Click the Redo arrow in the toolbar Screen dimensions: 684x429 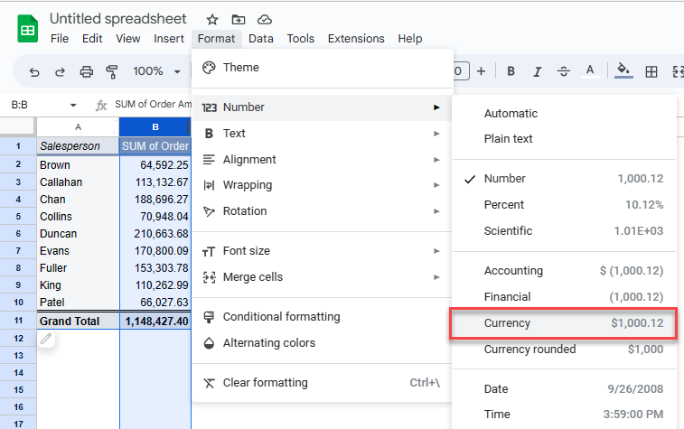point(61,71)
